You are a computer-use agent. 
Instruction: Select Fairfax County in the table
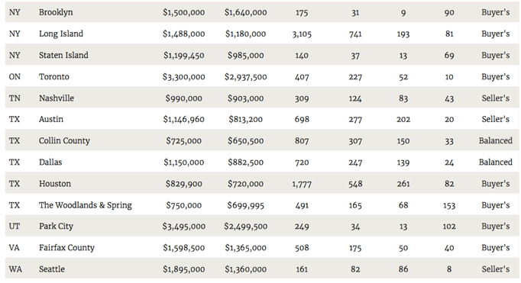point(66,248)
